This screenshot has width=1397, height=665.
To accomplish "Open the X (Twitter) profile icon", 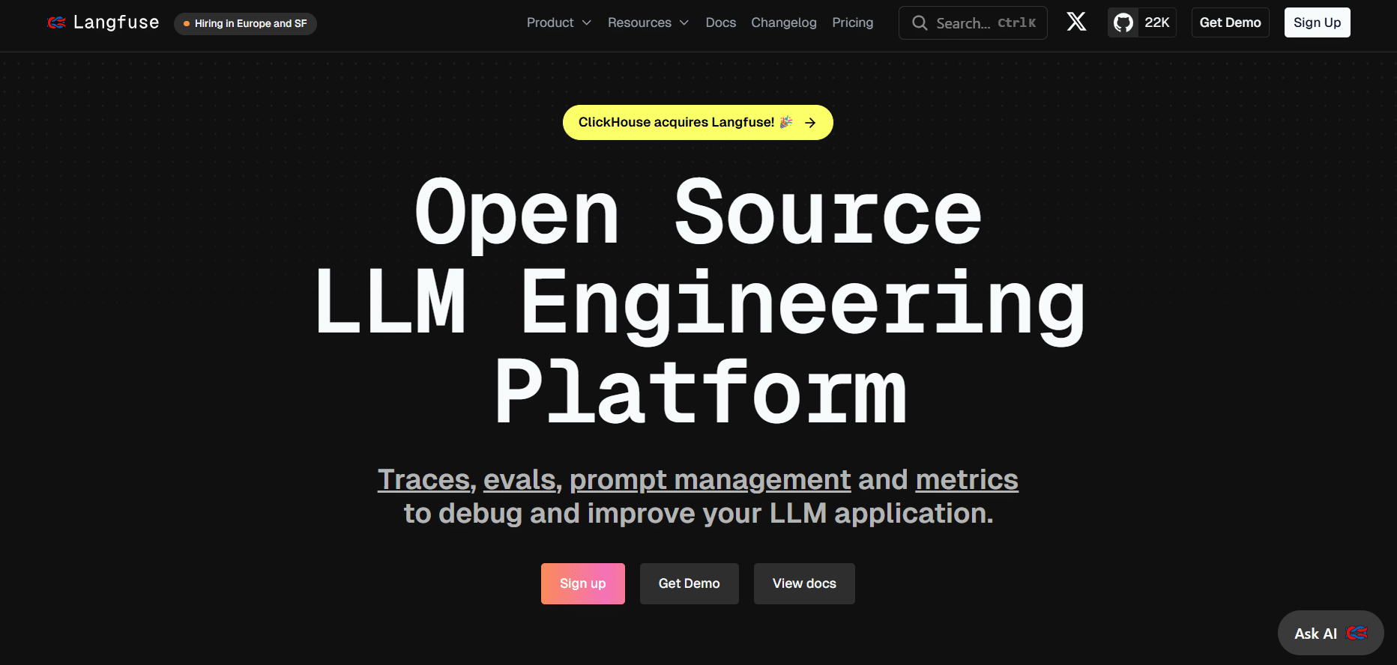I will tap(1077, 22).
